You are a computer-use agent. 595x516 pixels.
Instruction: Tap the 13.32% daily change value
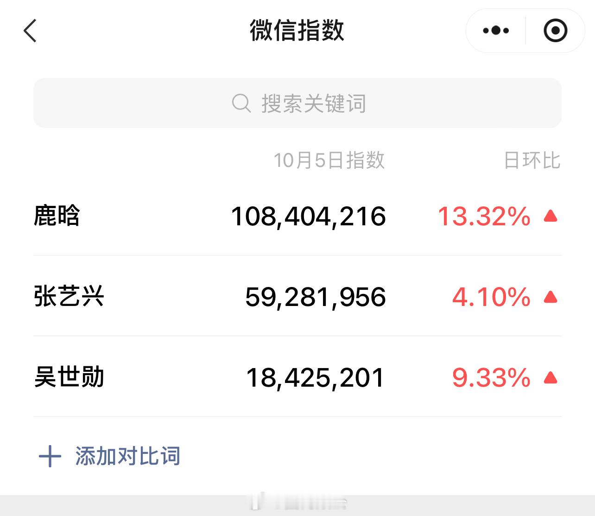pos(484,217)
